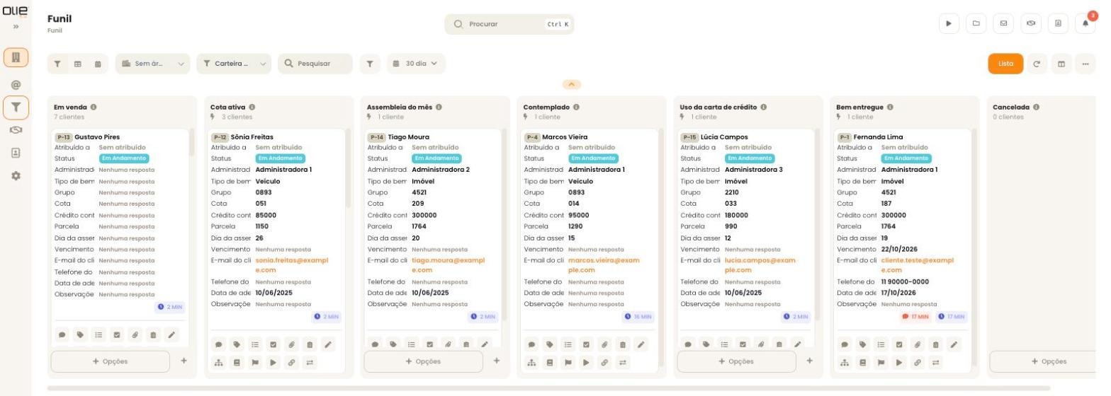Open the Gustavo Pires card title

97,137
